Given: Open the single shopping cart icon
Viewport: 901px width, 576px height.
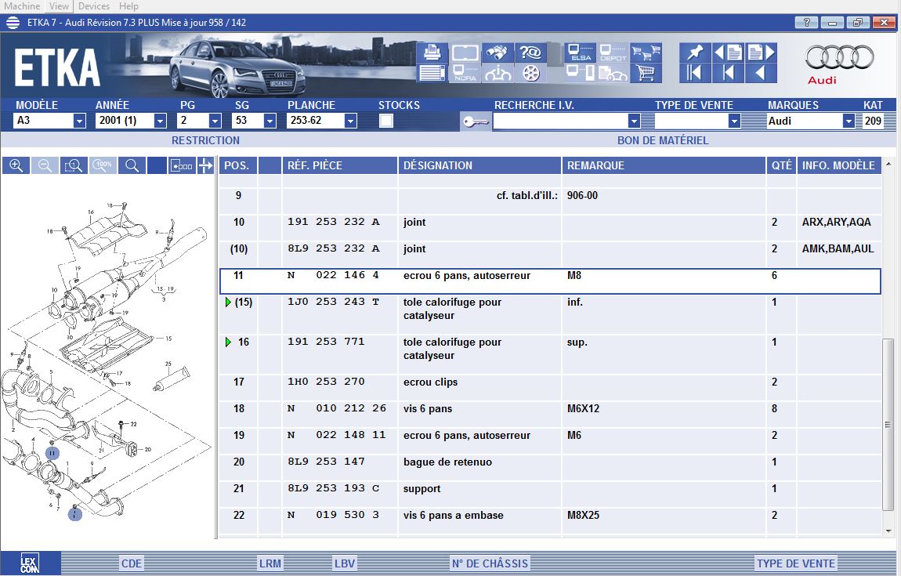Looking at the screenshot, I should tap(646, 74).
